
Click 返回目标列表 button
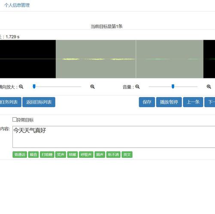[x=39, y=102]
